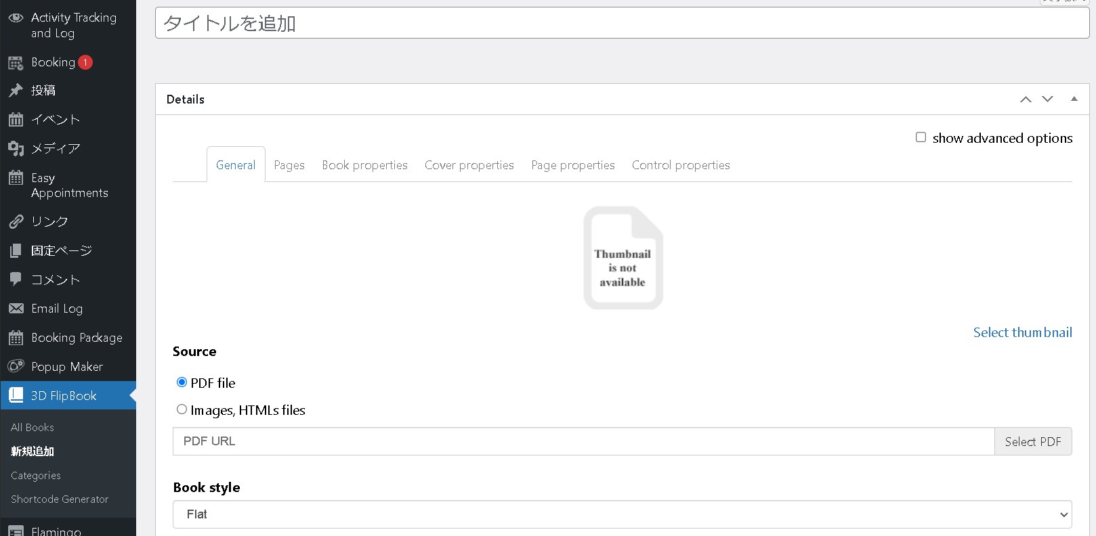Click the Popup Maker icon
1096x536 pixels.
[x=16, y=367]
